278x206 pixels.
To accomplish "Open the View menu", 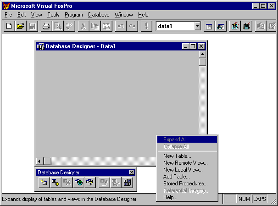I will point(36,15).
